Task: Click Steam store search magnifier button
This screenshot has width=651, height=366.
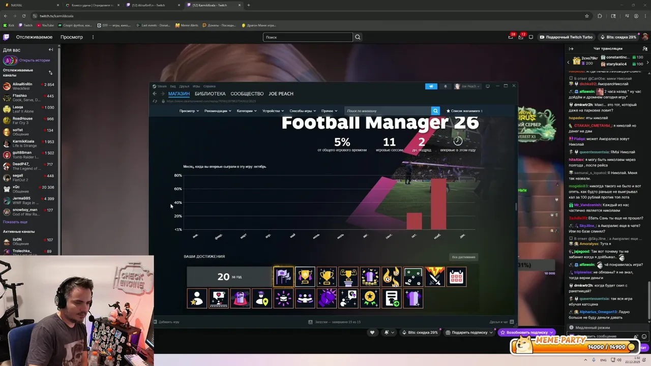Action: (435, 111)
